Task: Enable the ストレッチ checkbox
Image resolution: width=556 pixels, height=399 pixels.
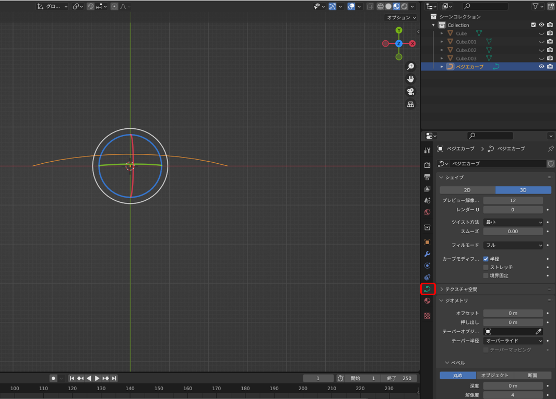Action: pos(486,267)
